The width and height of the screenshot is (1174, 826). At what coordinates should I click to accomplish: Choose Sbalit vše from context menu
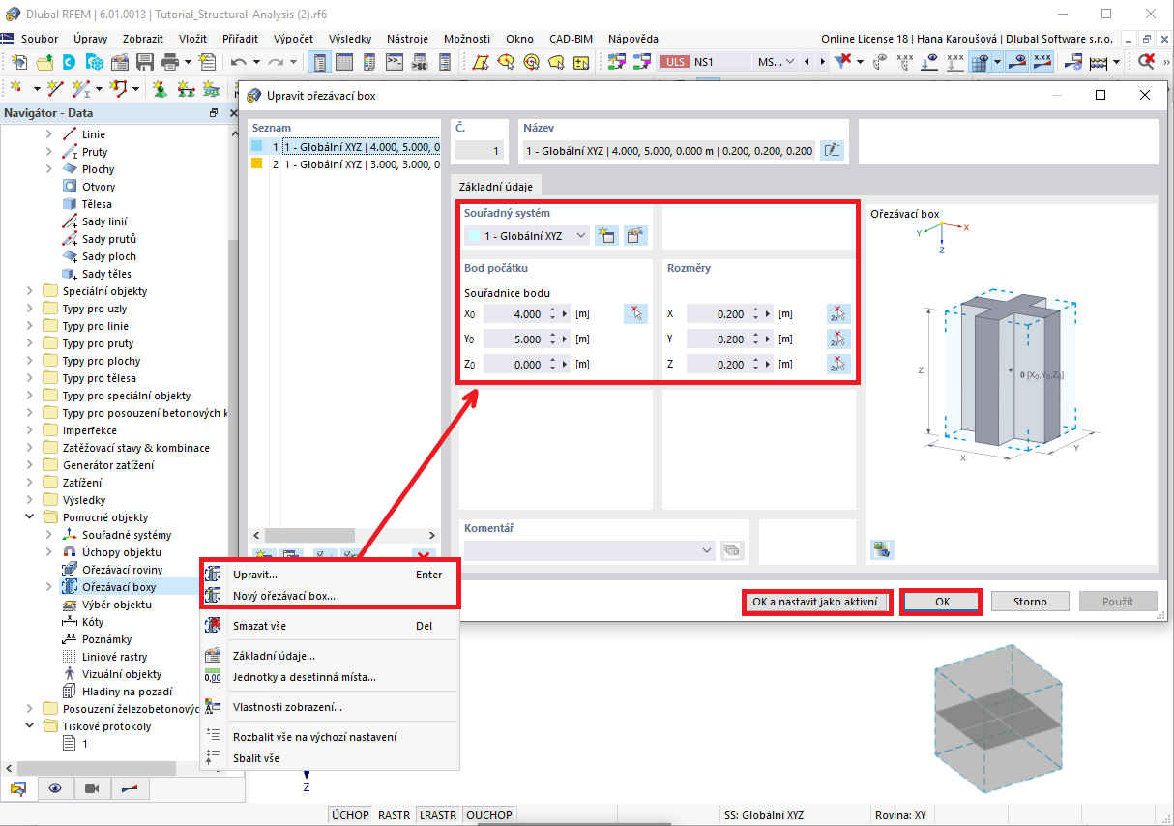[330, 758]
